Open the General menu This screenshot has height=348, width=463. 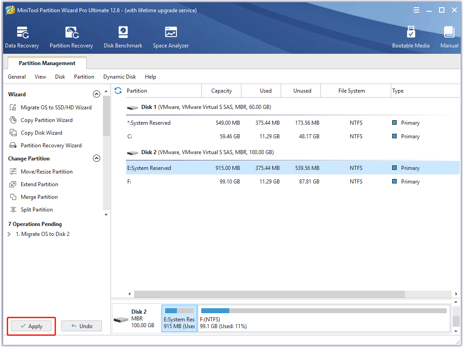click(x=17, y=77)
